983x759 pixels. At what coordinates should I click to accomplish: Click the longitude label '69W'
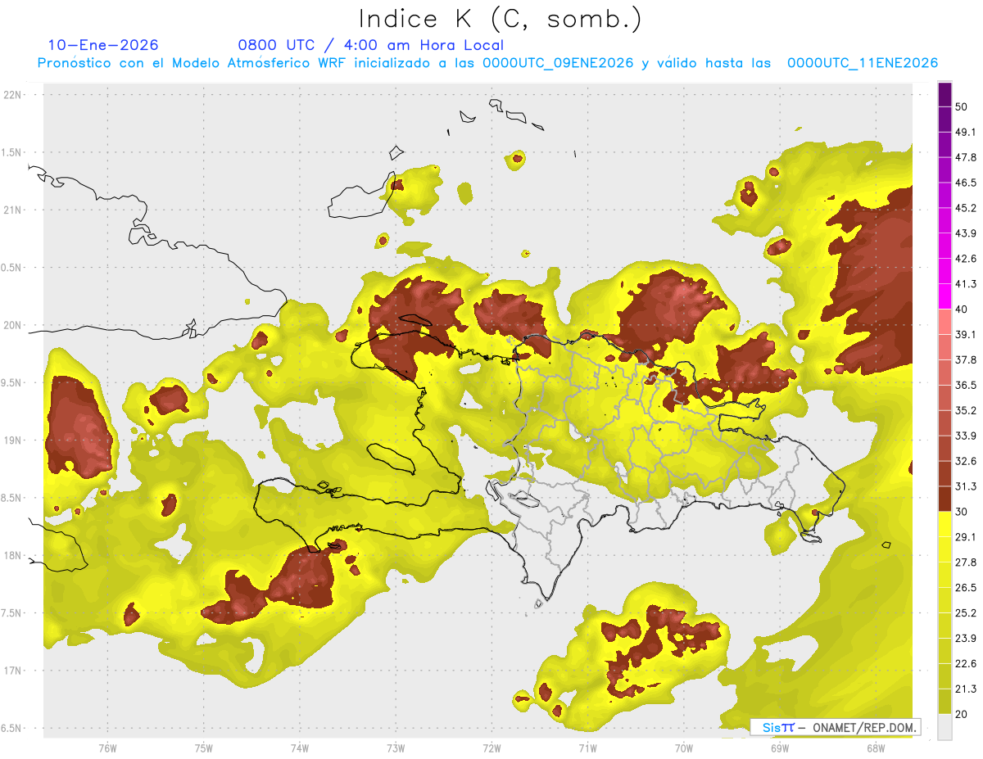point(780,748)
